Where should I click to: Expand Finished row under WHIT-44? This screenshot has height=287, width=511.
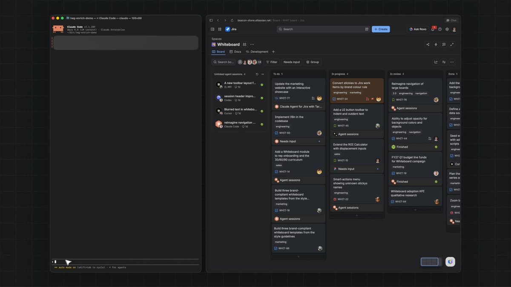coord(415,147)
